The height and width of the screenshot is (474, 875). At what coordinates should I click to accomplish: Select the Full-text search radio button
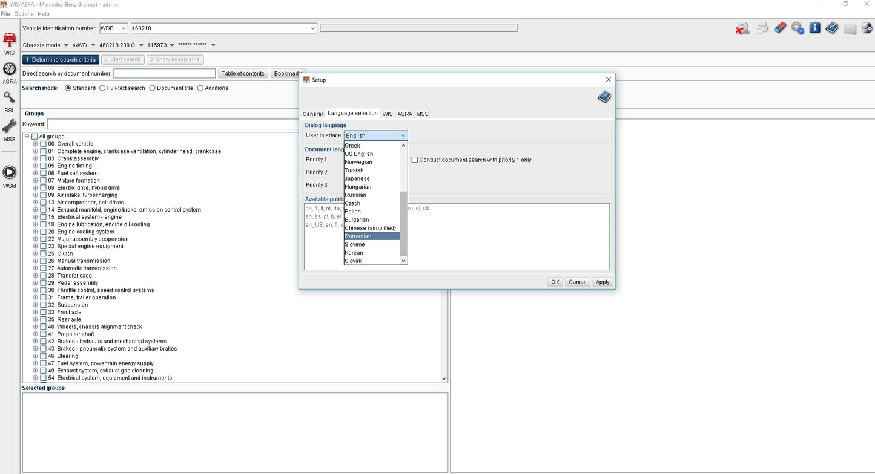click(x=102, y=88)
